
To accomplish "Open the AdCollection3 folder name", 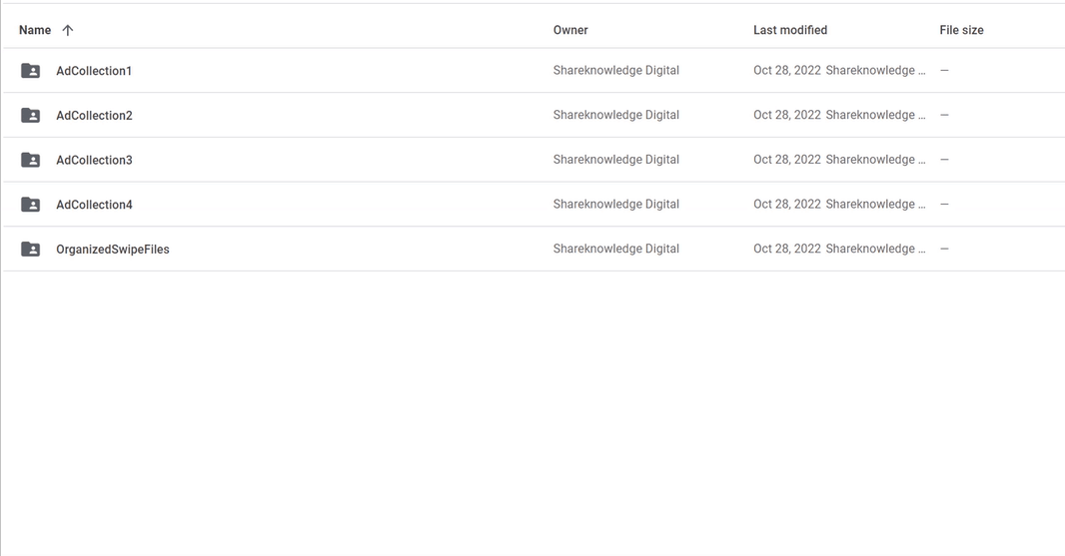I will click(x=94, y=160).
